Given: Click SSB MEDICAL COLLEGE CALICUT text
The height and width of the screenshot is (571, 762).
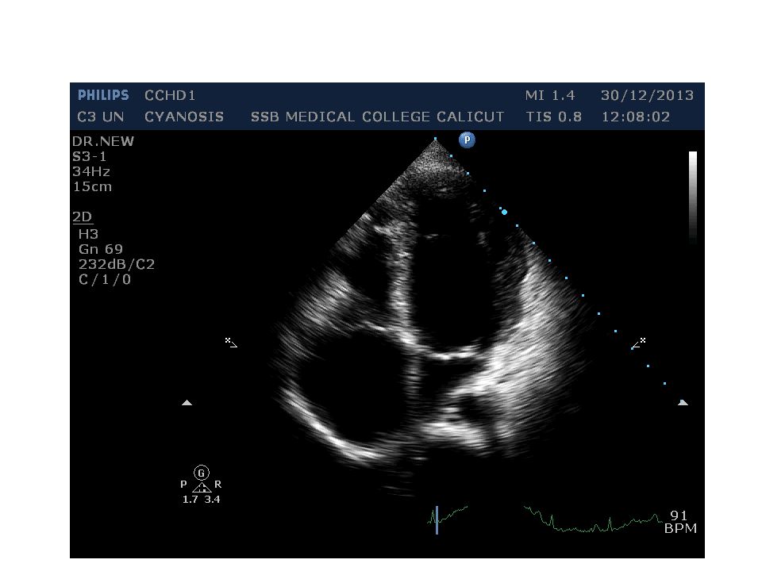Looking at the screenshot, I should (x=378, y=117).
